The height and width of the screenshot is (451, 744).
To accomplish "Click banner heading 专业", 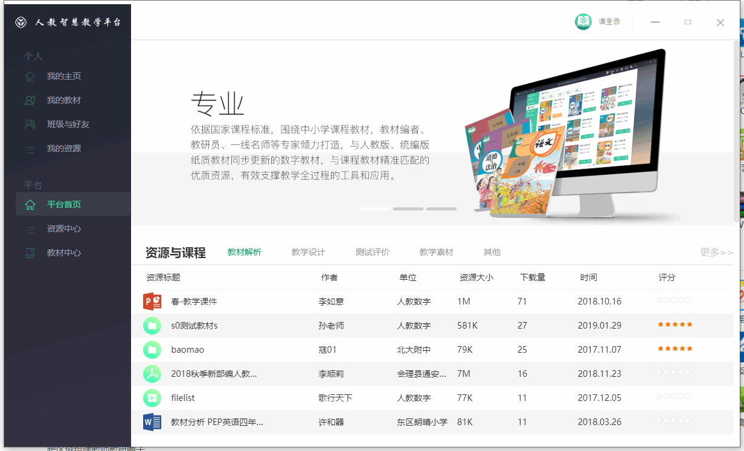I will [217, 104].
